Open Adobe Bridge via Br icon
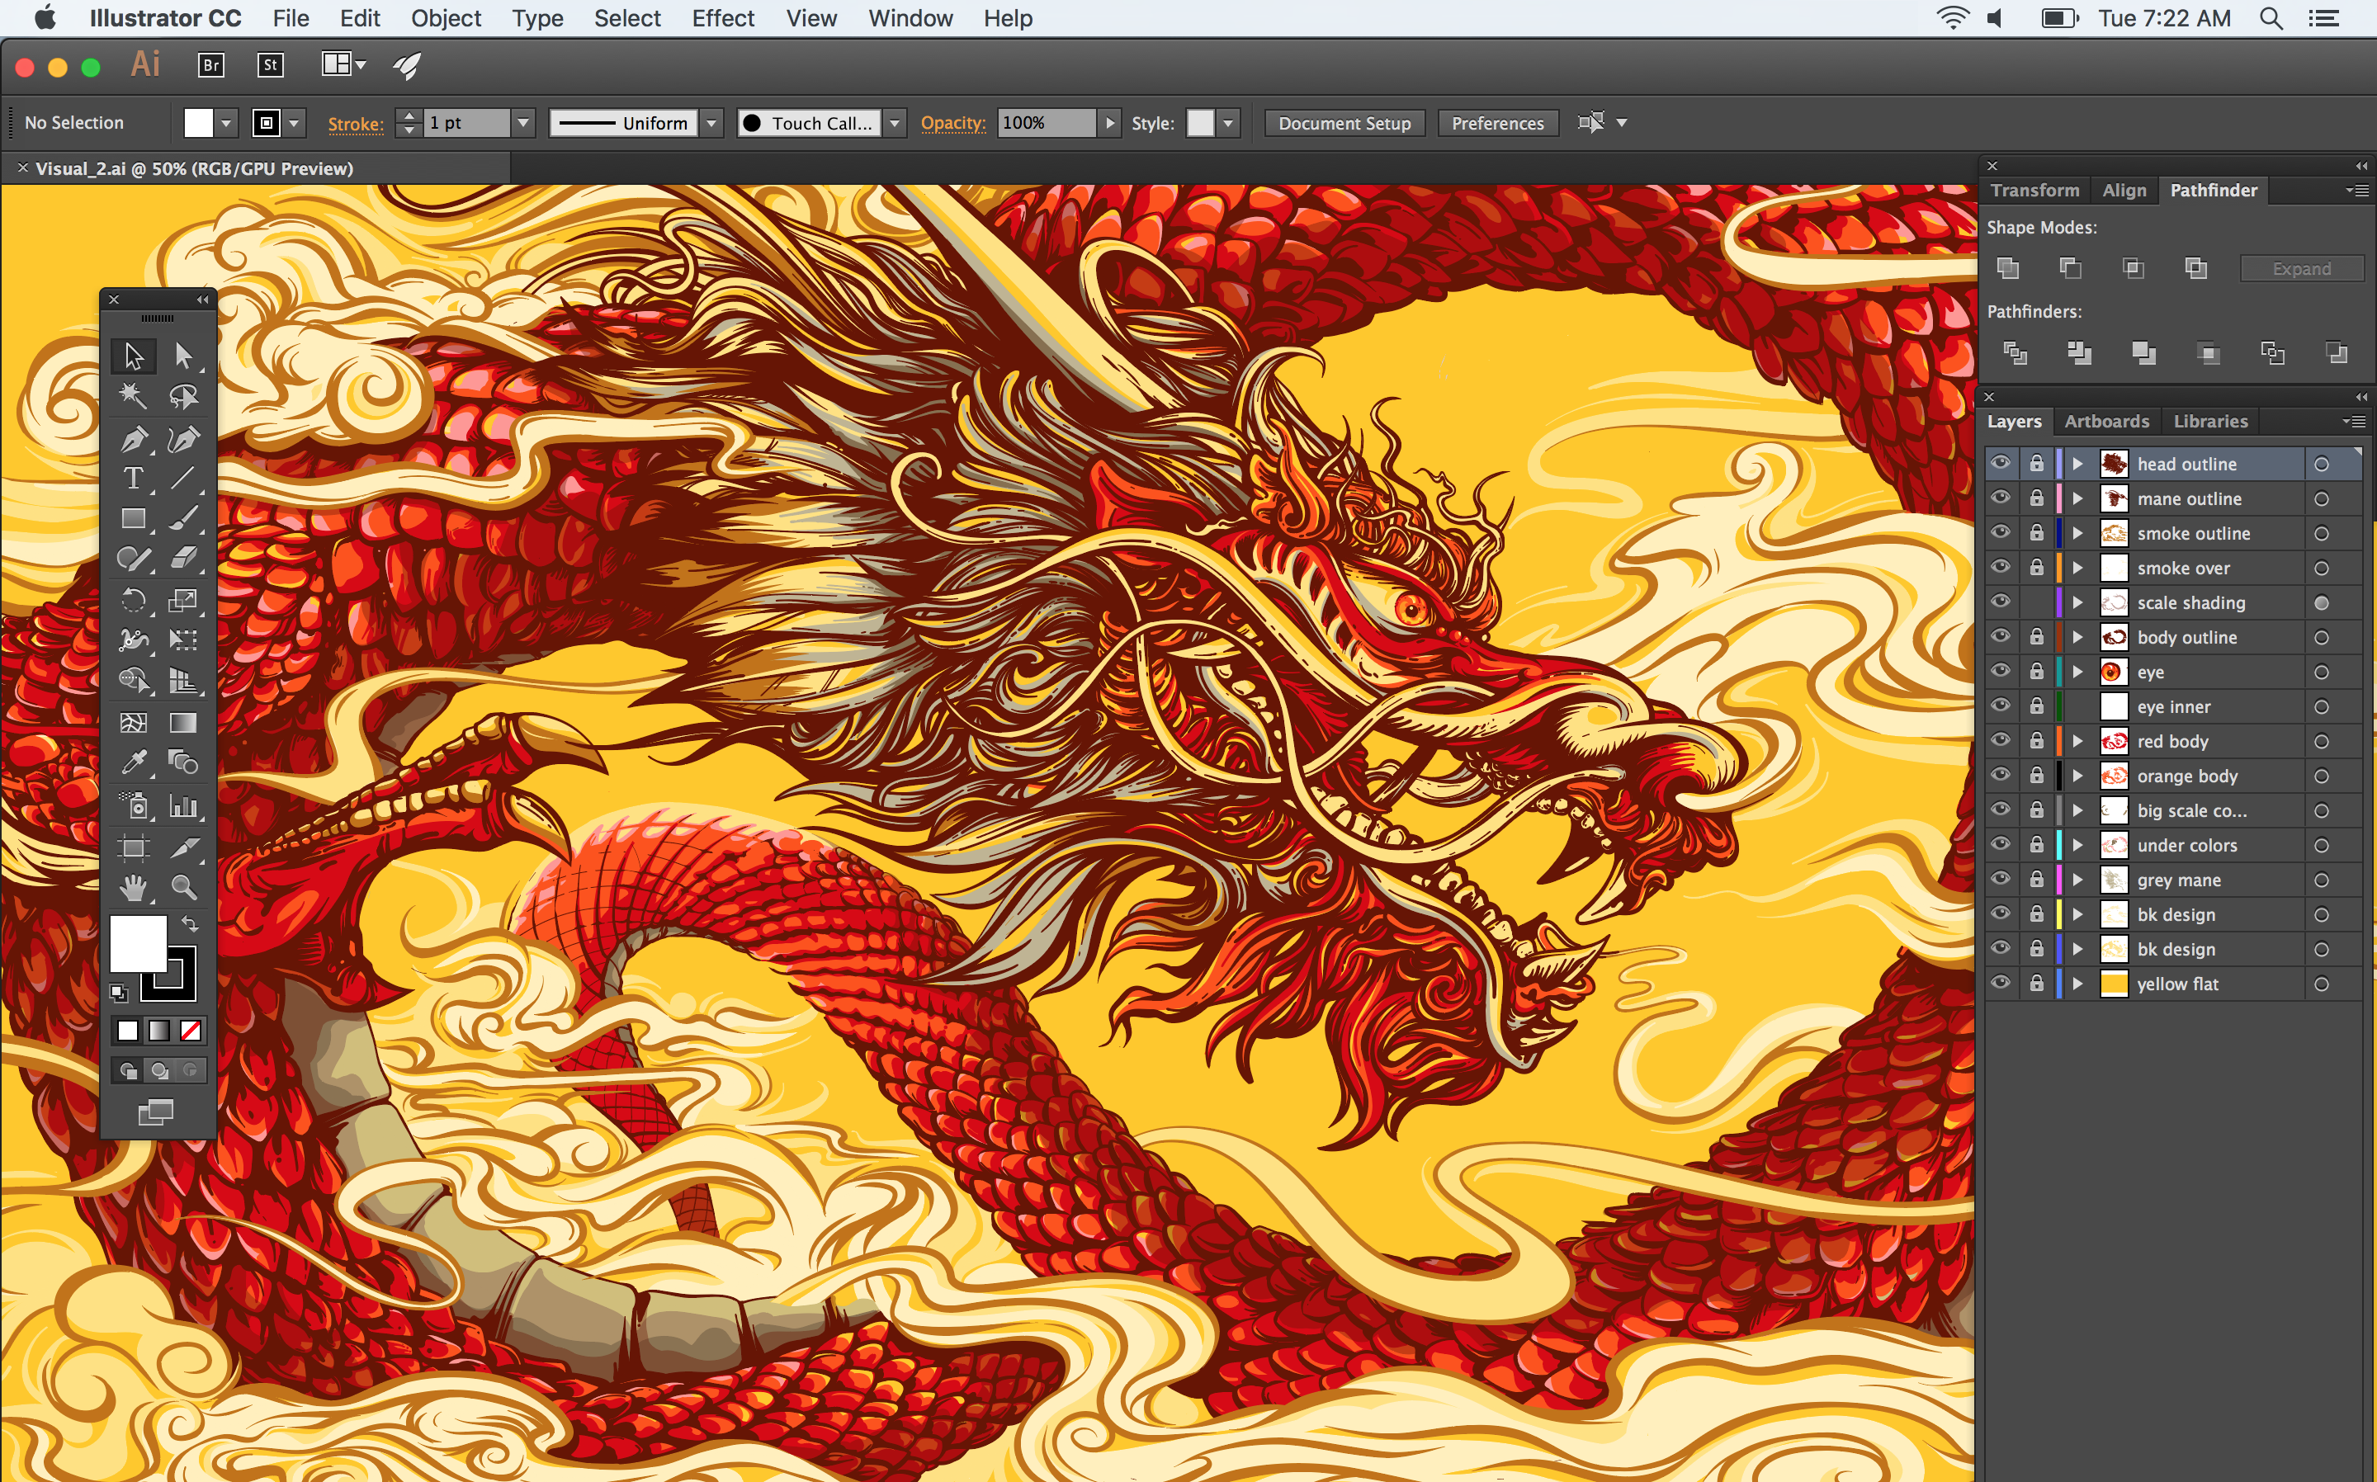 [x=210, y=66]
